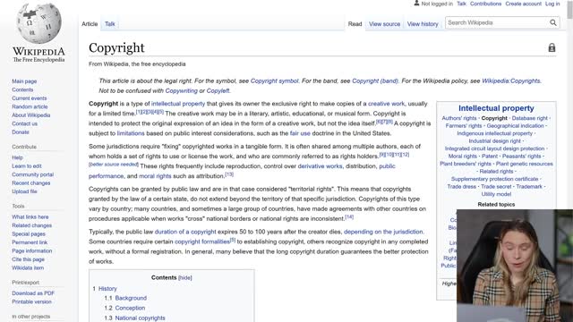This screenshot has height=322, width=573.
Task: Open a Random article
Action: (30, 106)
